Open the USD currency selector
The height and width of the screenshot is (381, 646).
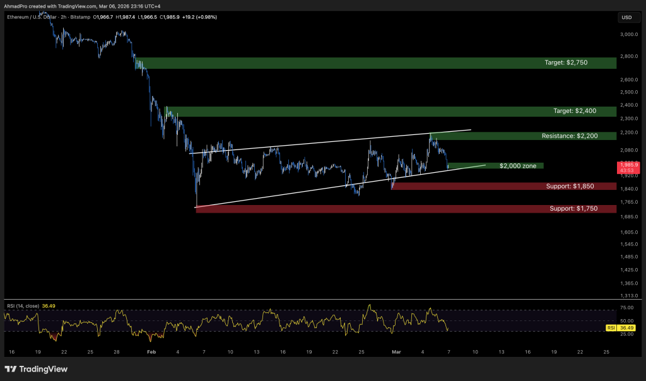tap(626, 17)
